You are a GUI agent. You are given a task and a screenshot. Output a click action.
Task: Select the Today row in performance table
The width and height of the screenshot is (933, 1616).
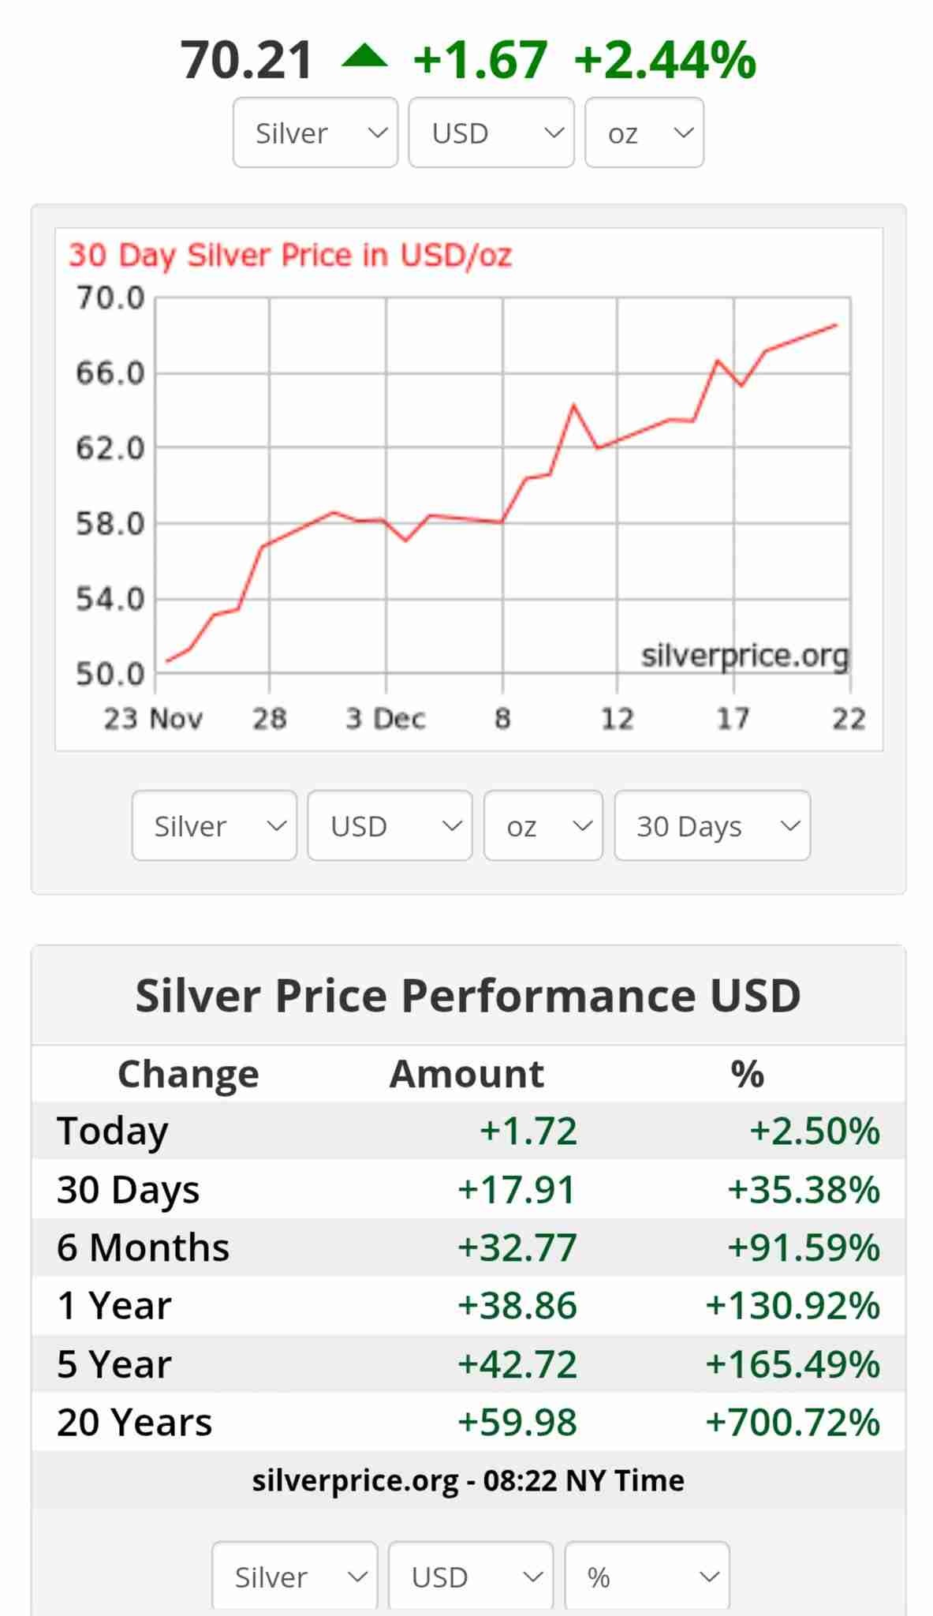(468, 1130)
